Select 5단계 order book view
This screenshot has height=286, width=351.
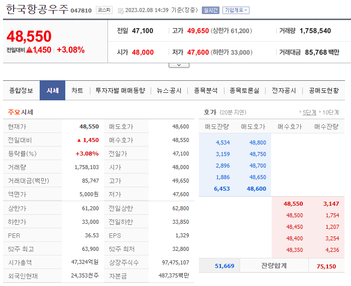309,112
